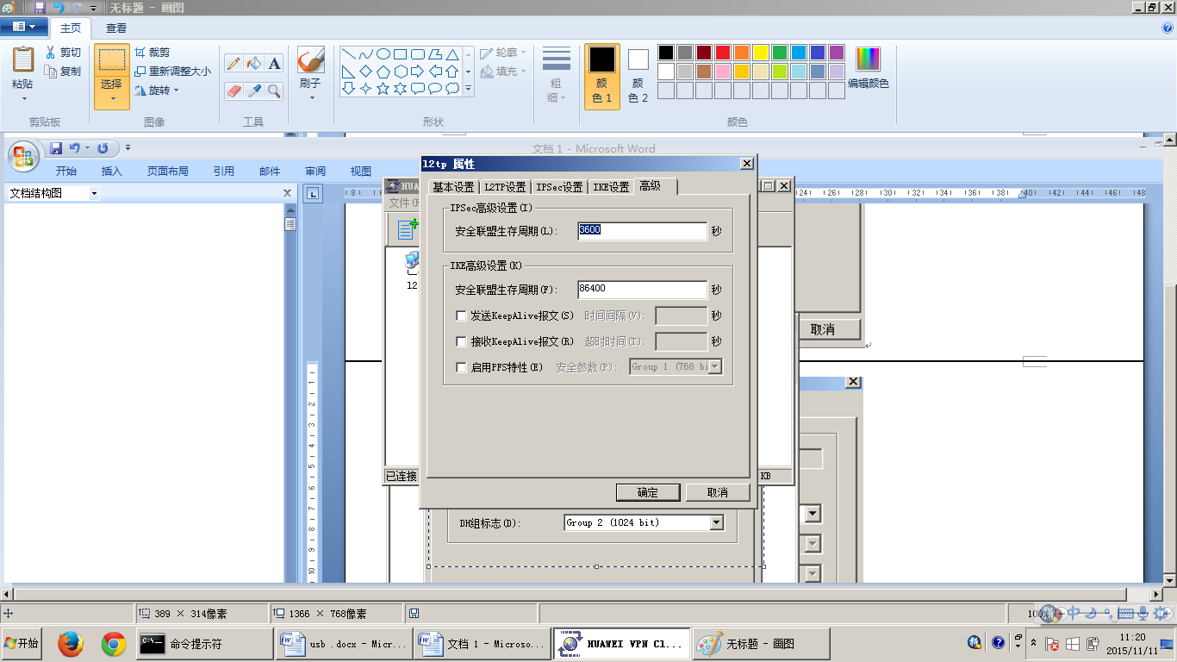1177x662 pixels.
Task: Switch to the IPSec设置 tab
Action: click(x=559, y=187)
